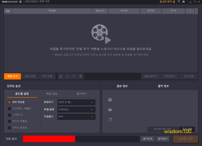This screenshot has width=202, height=146.
Task: Switch to the 용도별 설정 tab
Action: [x=22, y=94]
